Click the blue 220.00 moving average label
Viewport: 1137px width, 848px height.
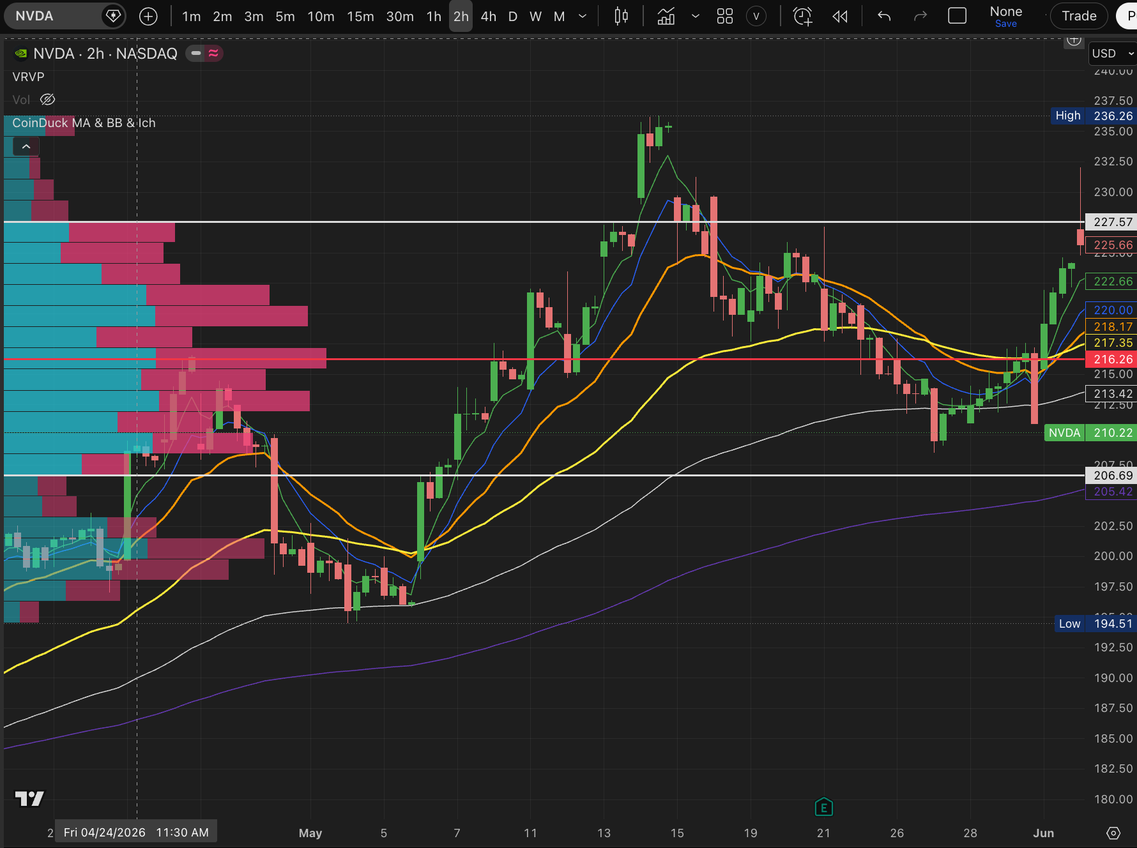[1111, 310]
